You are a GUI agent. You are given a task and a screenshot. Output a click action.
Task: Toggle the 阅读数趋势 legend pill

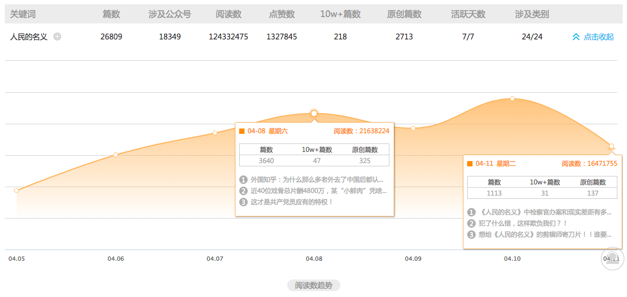[x=313, y=285]
